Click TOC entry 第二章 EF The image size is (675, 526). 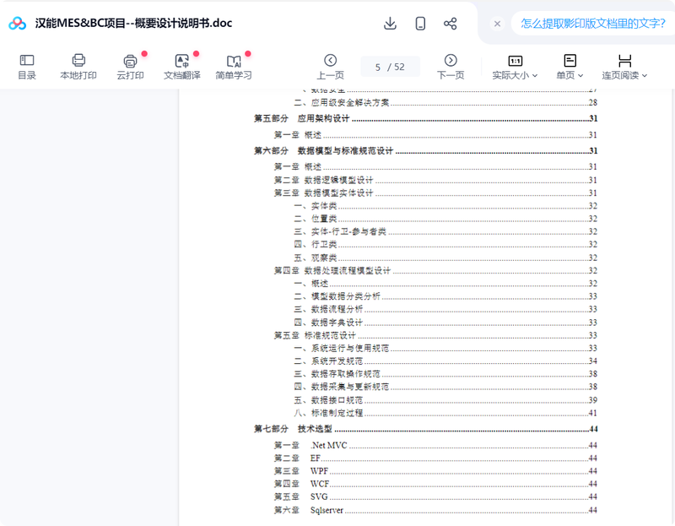[435, 458]
